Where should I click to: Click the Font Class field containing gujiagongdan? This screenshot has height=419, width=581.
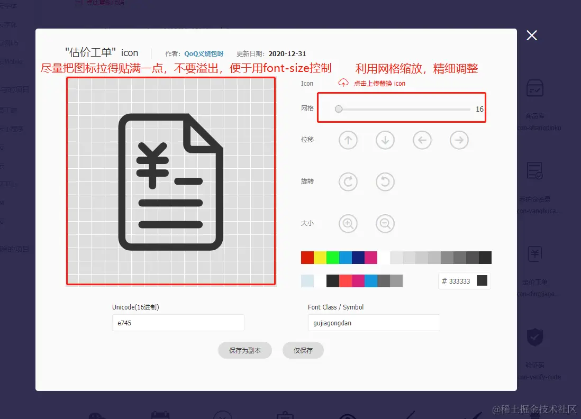(x=374, y=323)
